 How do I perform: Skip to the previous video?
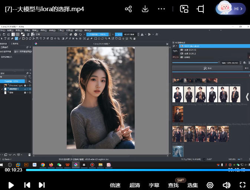tap(27, 185)
